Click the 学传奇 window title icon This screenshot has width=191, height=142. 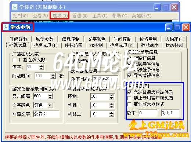tap(15, 7)
